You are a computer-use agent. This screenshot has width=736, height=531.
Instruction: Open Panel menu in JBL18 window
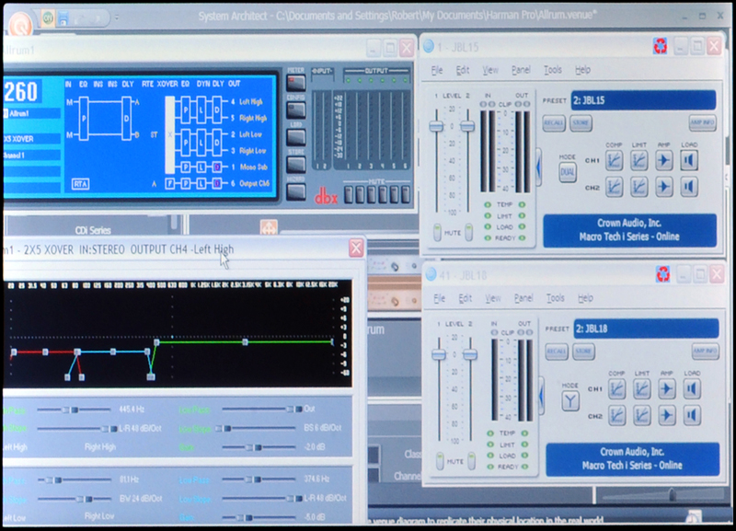click(522, 298)
